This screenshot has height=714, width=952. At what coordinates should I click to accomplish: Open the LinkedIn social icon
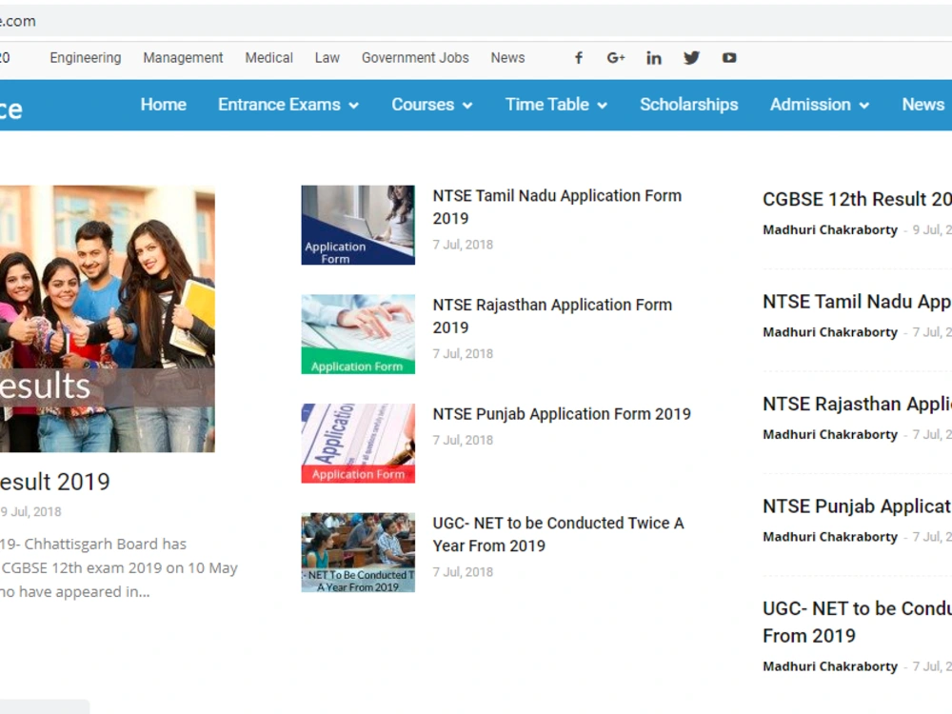click(x=654, y=58)
